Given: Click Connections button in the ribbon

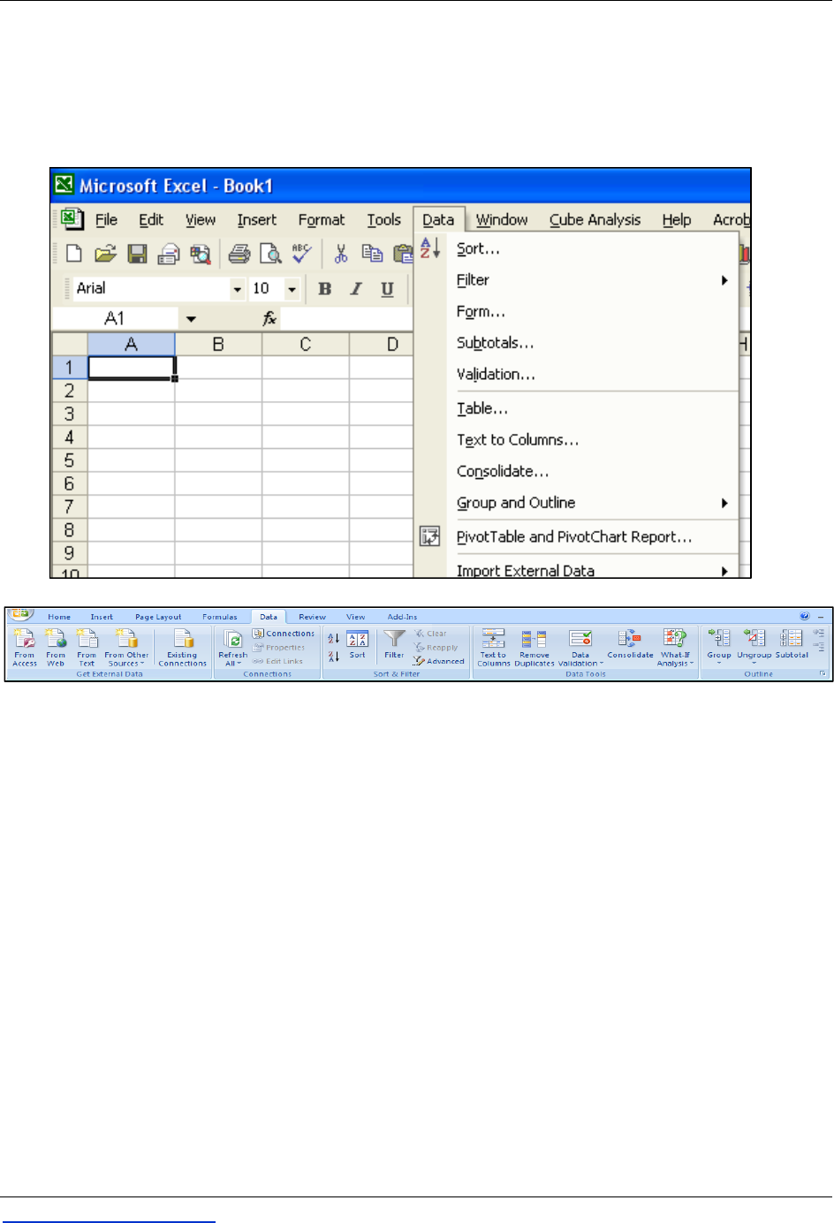Looking at the screenshot, I should click(284, 634).
